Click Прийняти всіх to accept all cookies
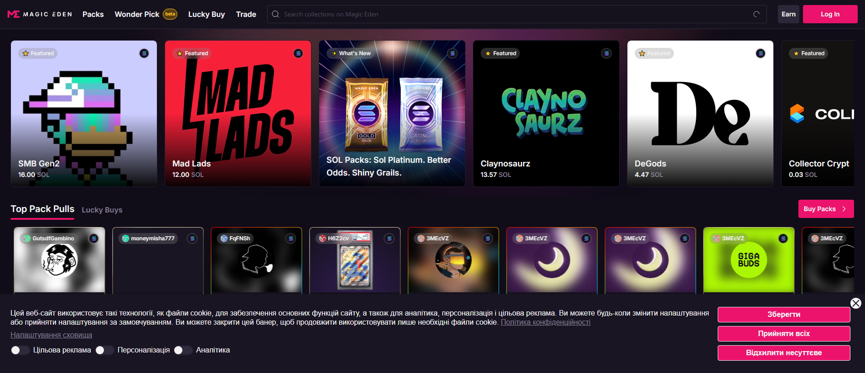 coord(784,334)
